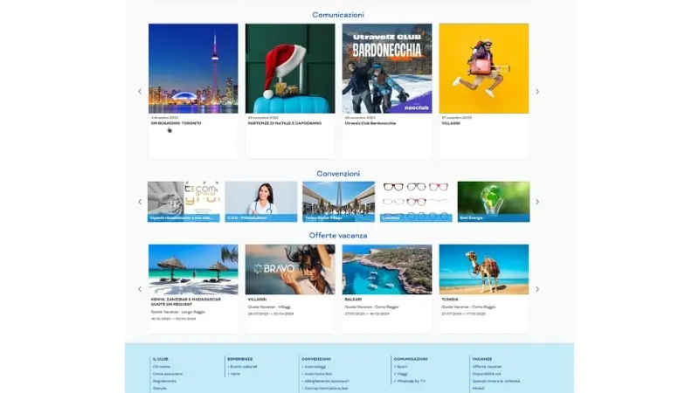Open the VILLAGGI communication title
699x393 pixels.
(451, 123)
